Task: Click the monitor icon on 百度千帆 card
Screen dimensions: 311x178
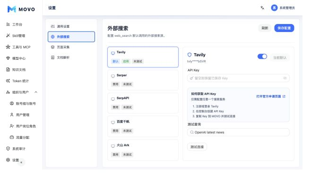Action: tap(113, 122)
